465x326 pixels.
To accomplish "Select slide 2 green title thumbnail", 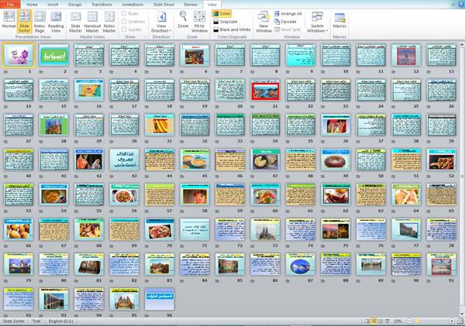I will 53,55.
